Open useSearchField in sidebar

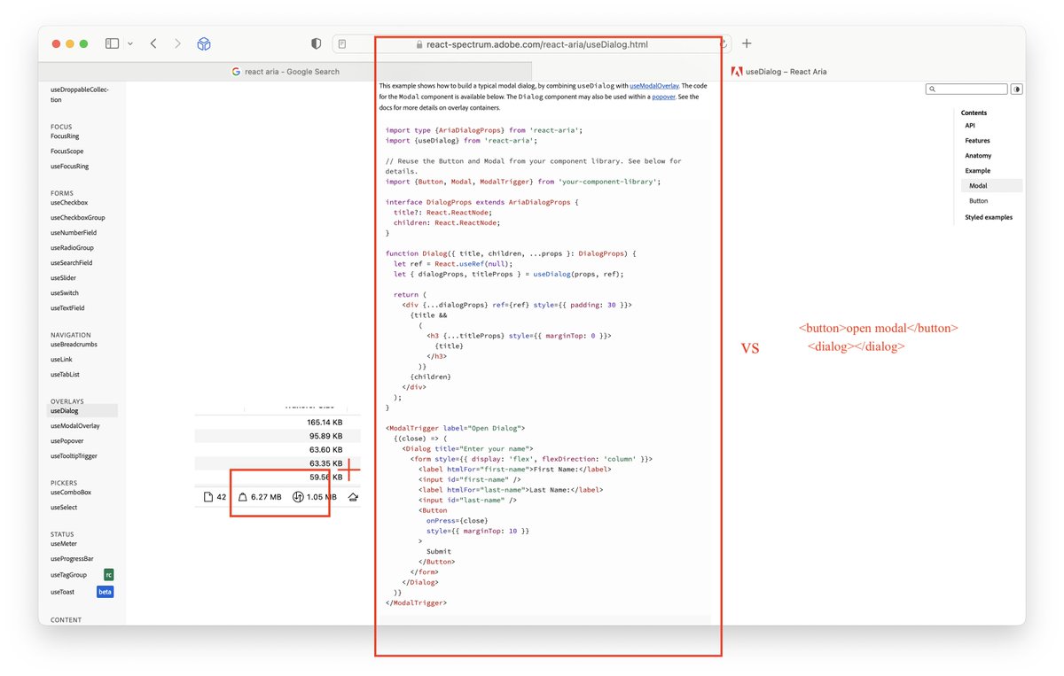pyautogui.click(x=71, y=263)
